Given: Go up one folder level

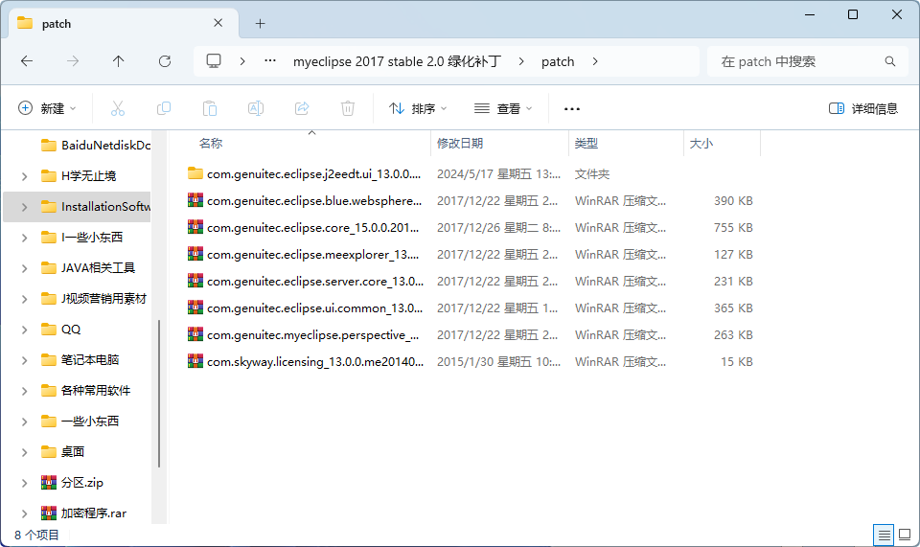Looking at the screenshot, I should 119,61.
